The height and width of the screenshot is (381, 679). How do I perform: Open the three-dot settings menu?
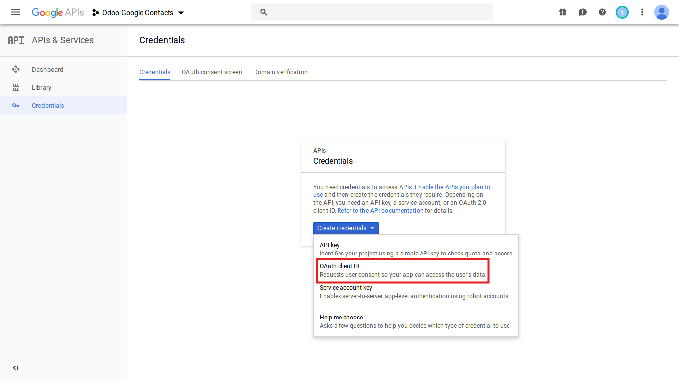642,12
